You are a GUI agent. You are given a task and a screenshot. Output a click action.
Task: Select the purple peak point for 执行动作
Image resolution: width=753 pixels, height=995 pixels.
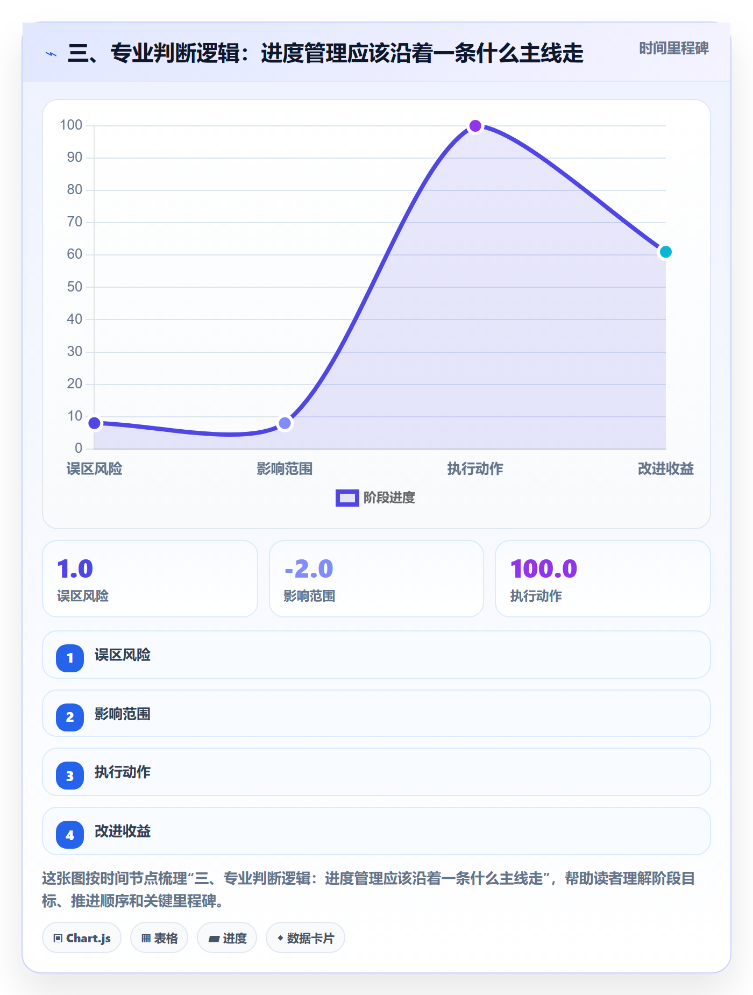click(x=475, y=126)
